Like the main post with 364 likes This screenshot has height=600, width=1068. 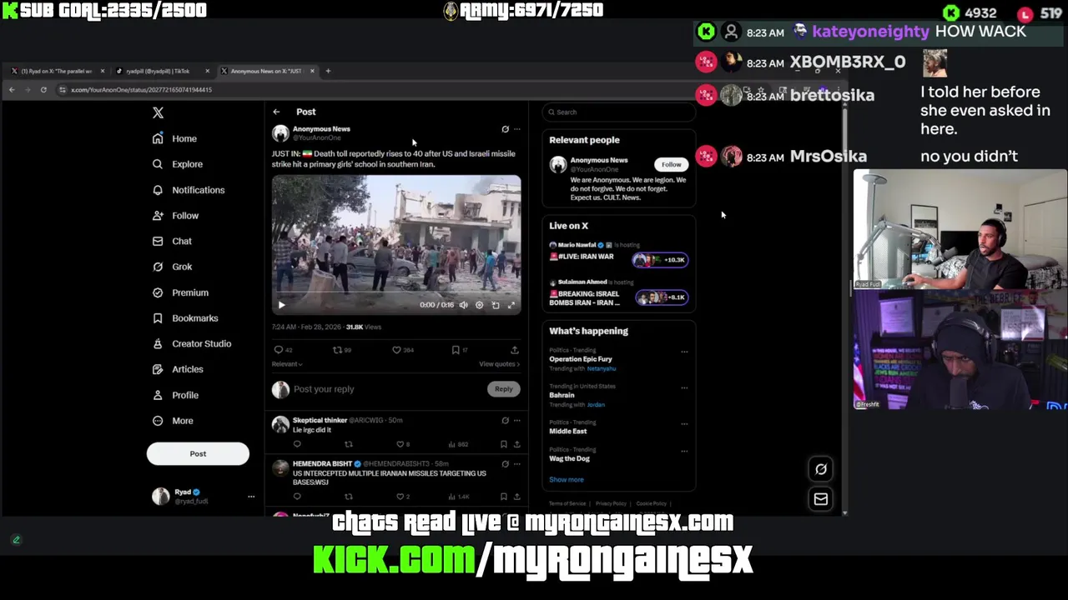(403, 350)
